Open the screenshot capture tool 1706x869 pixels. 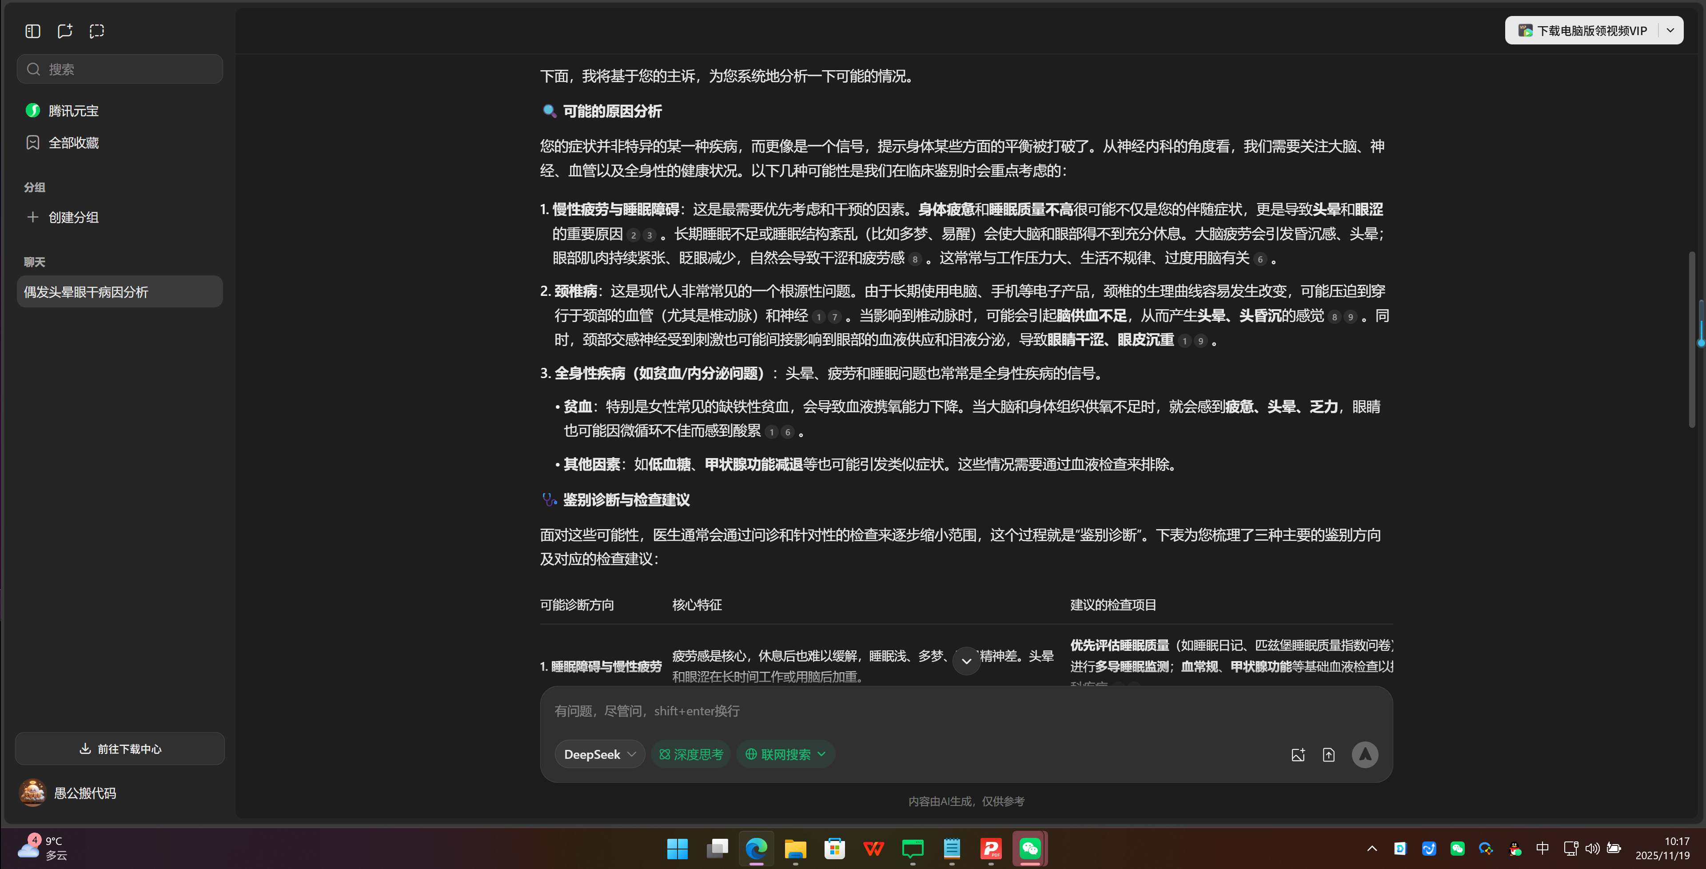pyautogui.click(x=97, y=31)
